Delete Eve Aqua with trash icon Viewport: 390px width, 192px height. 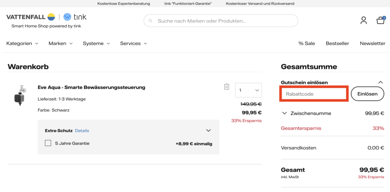click(x=226, y=86)
